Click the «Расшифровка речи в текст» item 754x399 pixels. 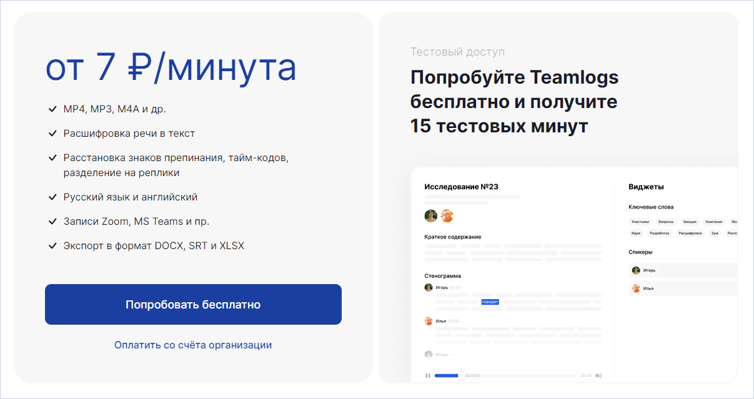tap(129, 133)
